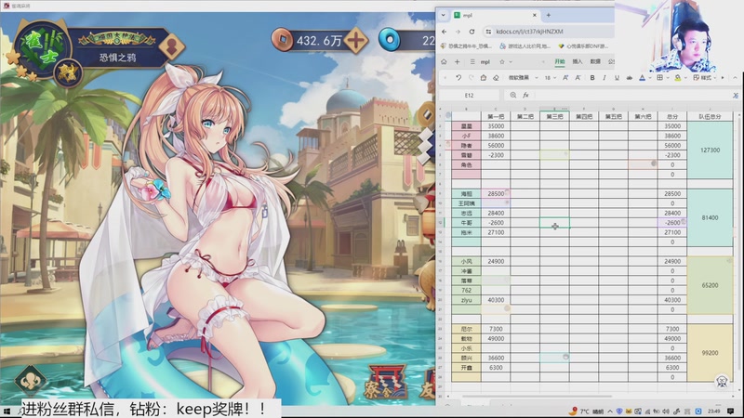
Task: Open the player profile icon in game
Action: [x=172, y=46]
